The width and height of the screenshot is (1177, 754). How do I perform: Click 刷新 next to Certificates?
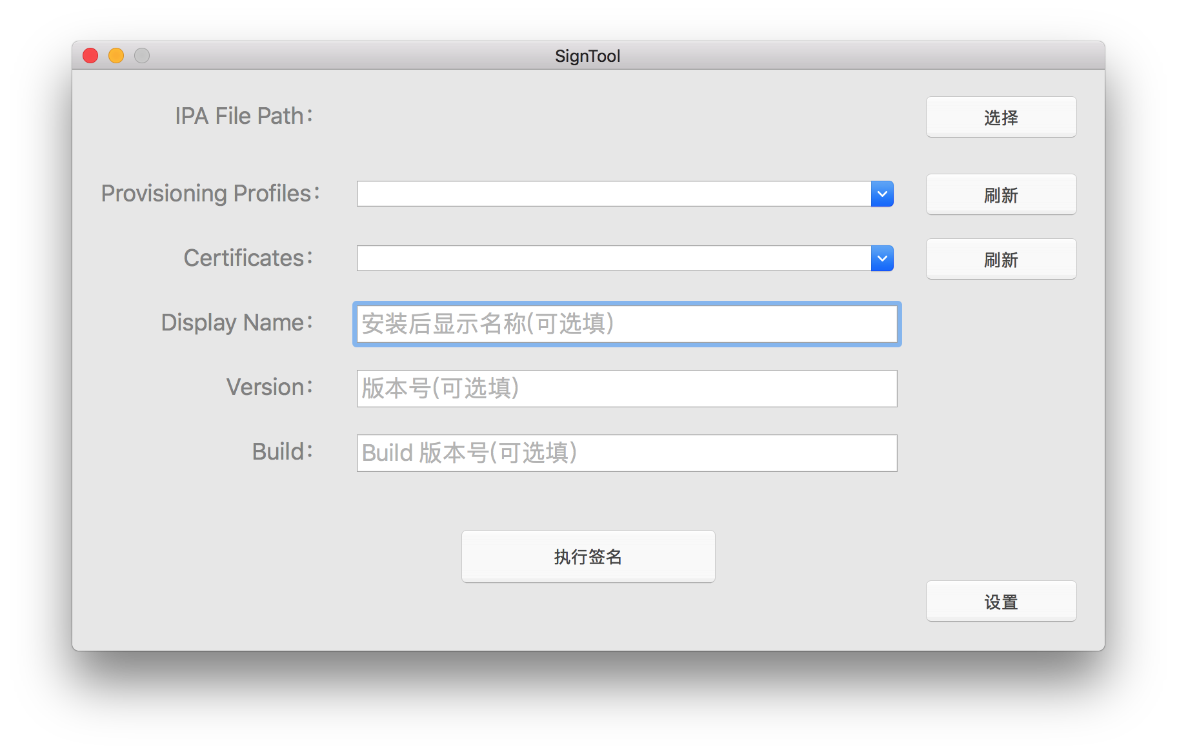(1001, 259)
